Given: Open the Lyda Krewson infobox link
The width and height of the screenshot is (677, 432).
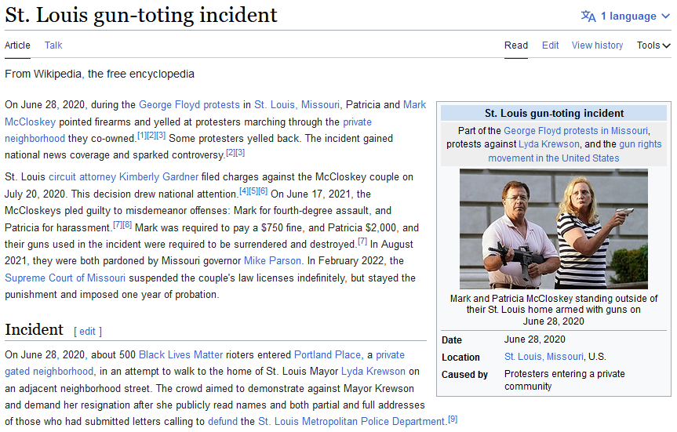Looking at the screenshot, I should click(x=549, y=144).
